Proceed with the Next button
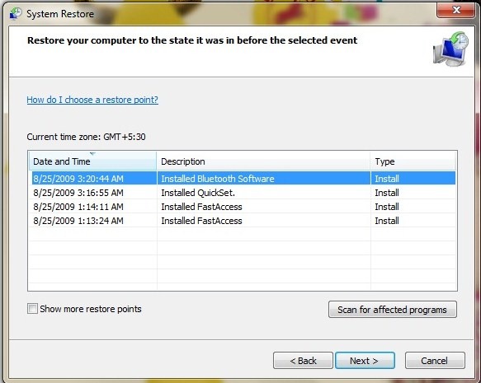Viewport: 481px width, 383px height. pyautogui.click(x=365, y=361)
